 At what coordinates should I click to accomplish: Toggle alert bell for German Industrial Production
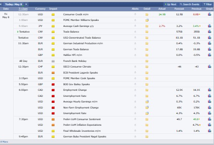[135, 43]
